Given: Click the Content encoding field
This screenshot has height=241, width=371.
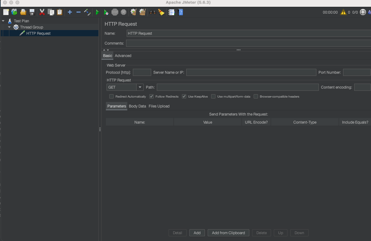Looking at the screenshot, I should pos(362,87).
